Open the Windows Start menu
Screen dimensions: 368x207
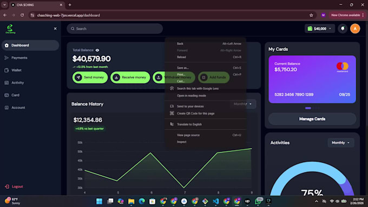click(x=99, y=201)
